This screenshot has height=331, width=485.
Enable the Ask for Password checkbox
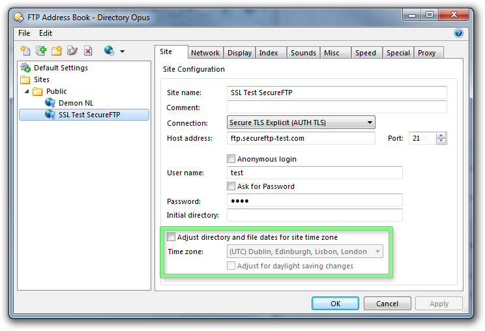pos(231,186)
